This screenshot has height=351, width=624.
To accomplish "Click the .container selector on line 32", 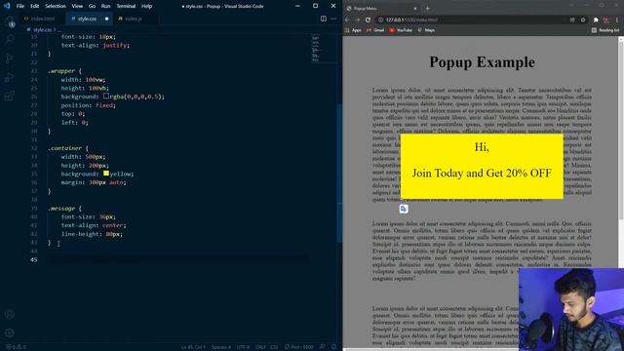I will 64,148.
